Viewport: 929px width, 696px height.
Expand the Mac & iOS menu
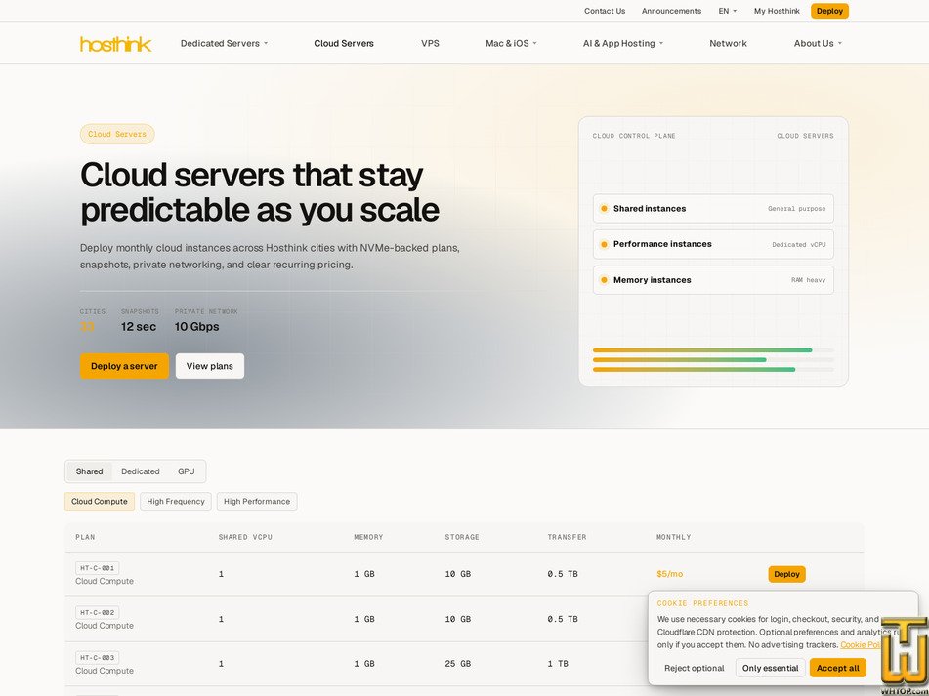point(511,43)
